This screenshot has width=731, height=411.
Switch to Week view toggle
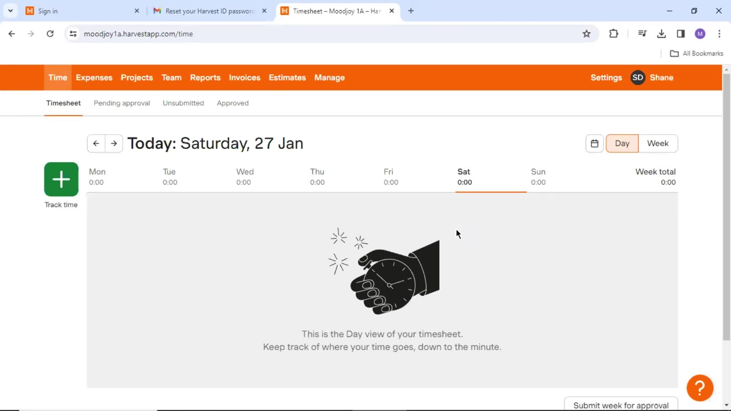point(658,143)
